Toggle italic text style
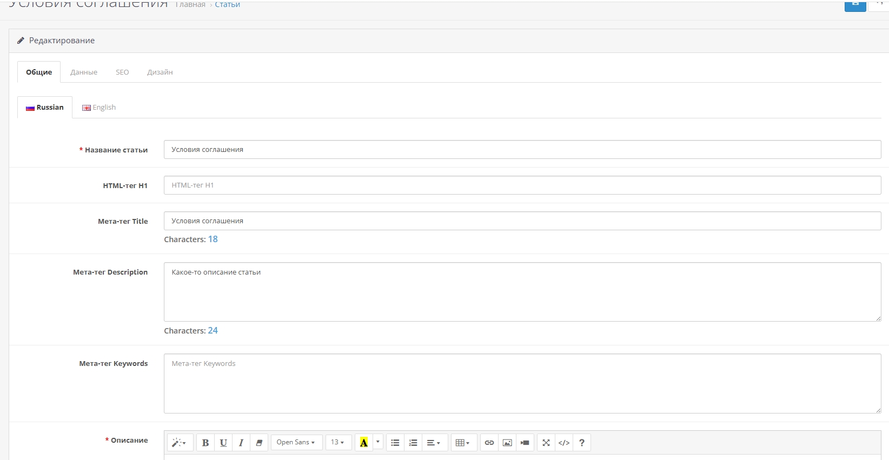This screenshot has height=460, width=889. [x=241, y=443]
